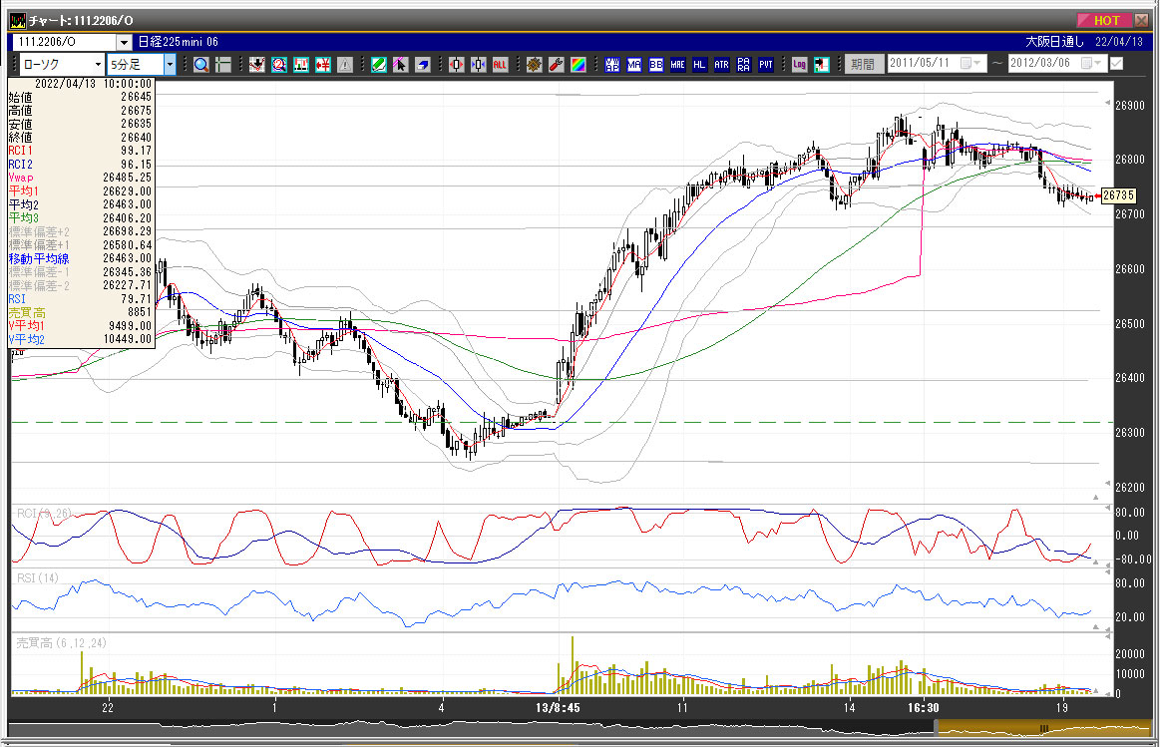The image size is (1160, 747).
Task: Click the symbol code field 111.2206/O
Action: click(x=65, y=43)
